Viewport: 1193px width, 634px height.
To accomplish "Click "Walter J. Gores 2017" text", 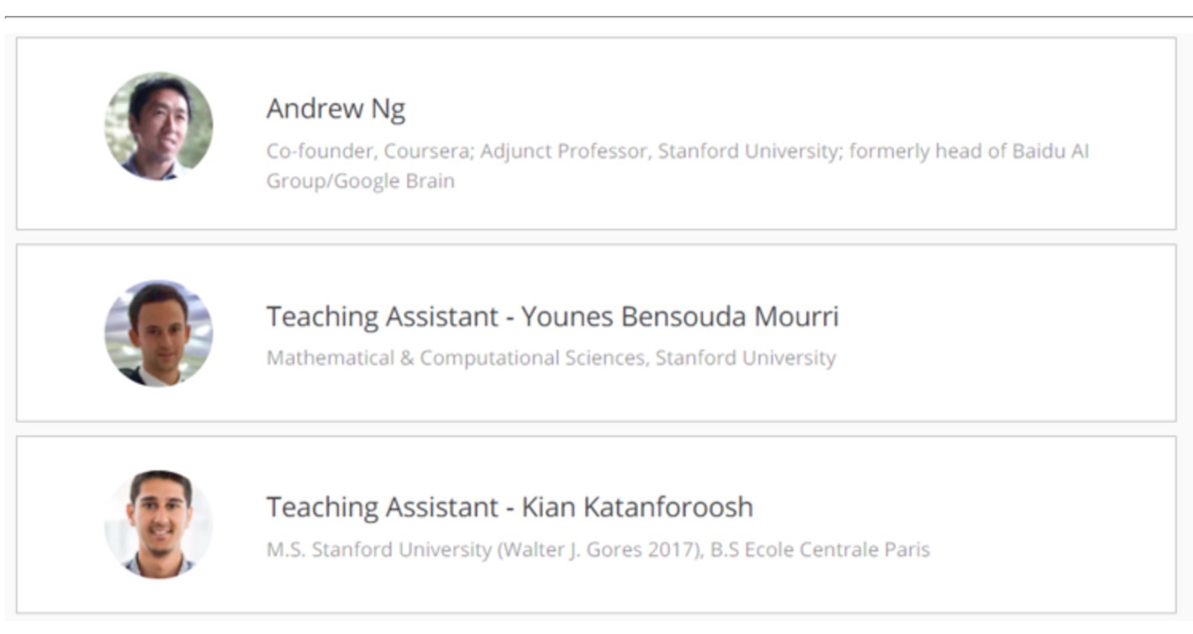I will (x=600, y=550).
